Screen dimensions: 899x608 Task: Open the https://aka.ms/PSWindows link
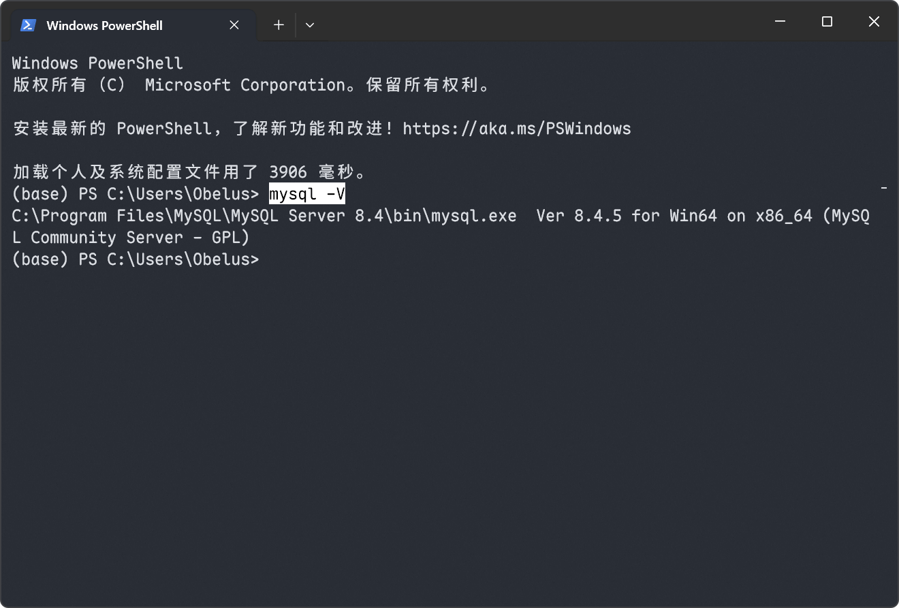pyautogui.click(x=517, y=129)
